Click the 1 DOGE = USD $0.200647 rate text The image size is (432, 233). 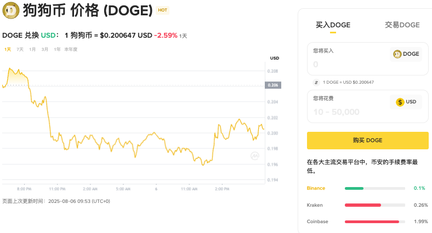tap(348, 82)
